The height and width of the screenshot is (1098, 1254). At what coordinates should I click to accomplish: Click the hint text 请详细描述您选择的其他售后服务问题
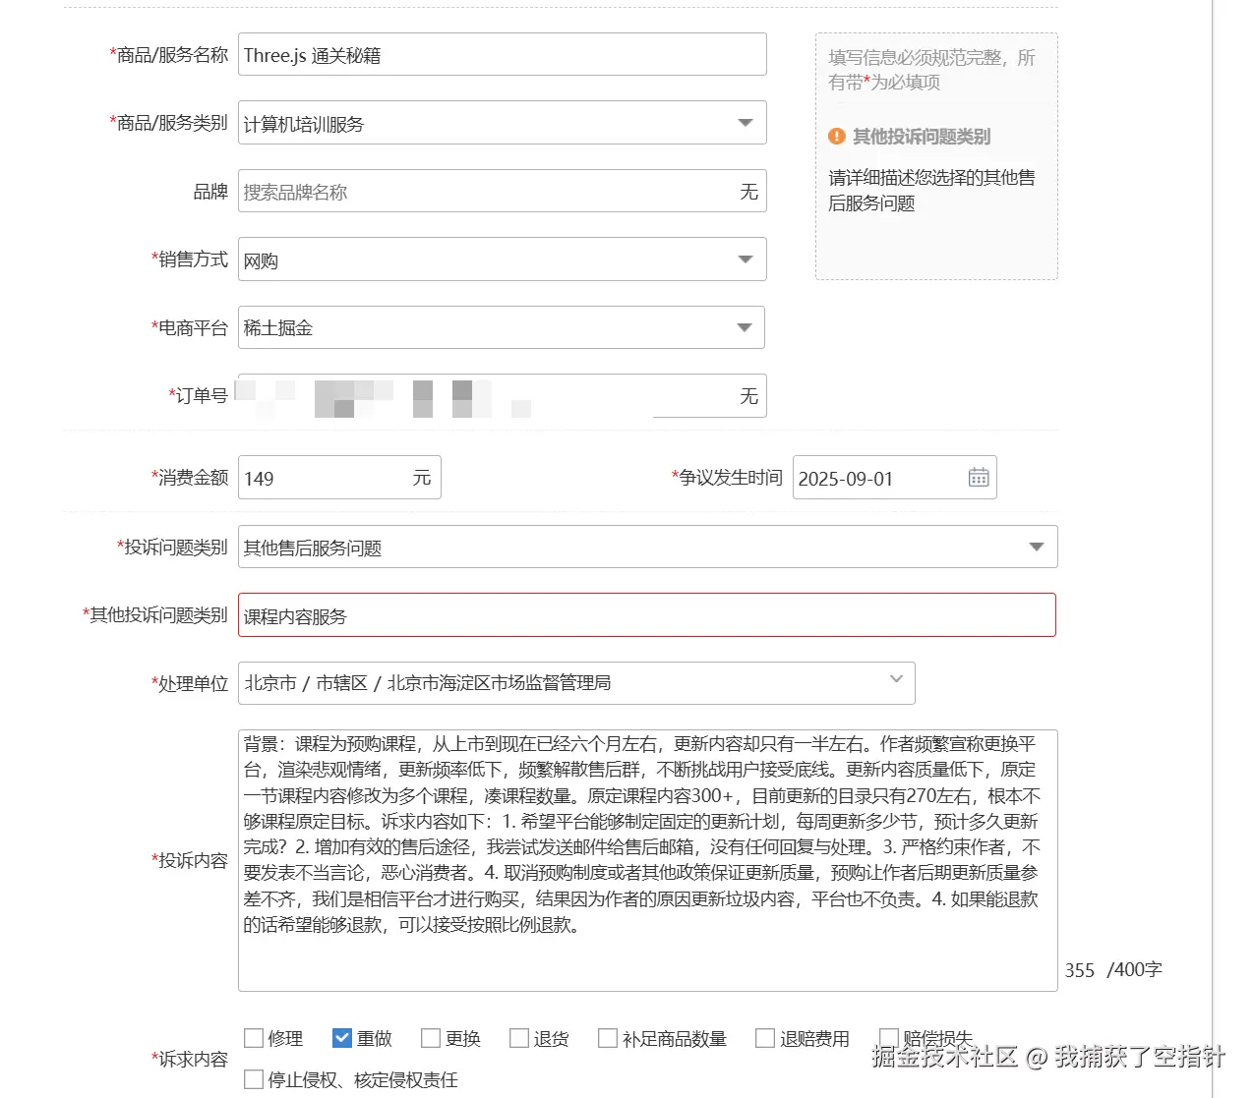coord(931,191)
